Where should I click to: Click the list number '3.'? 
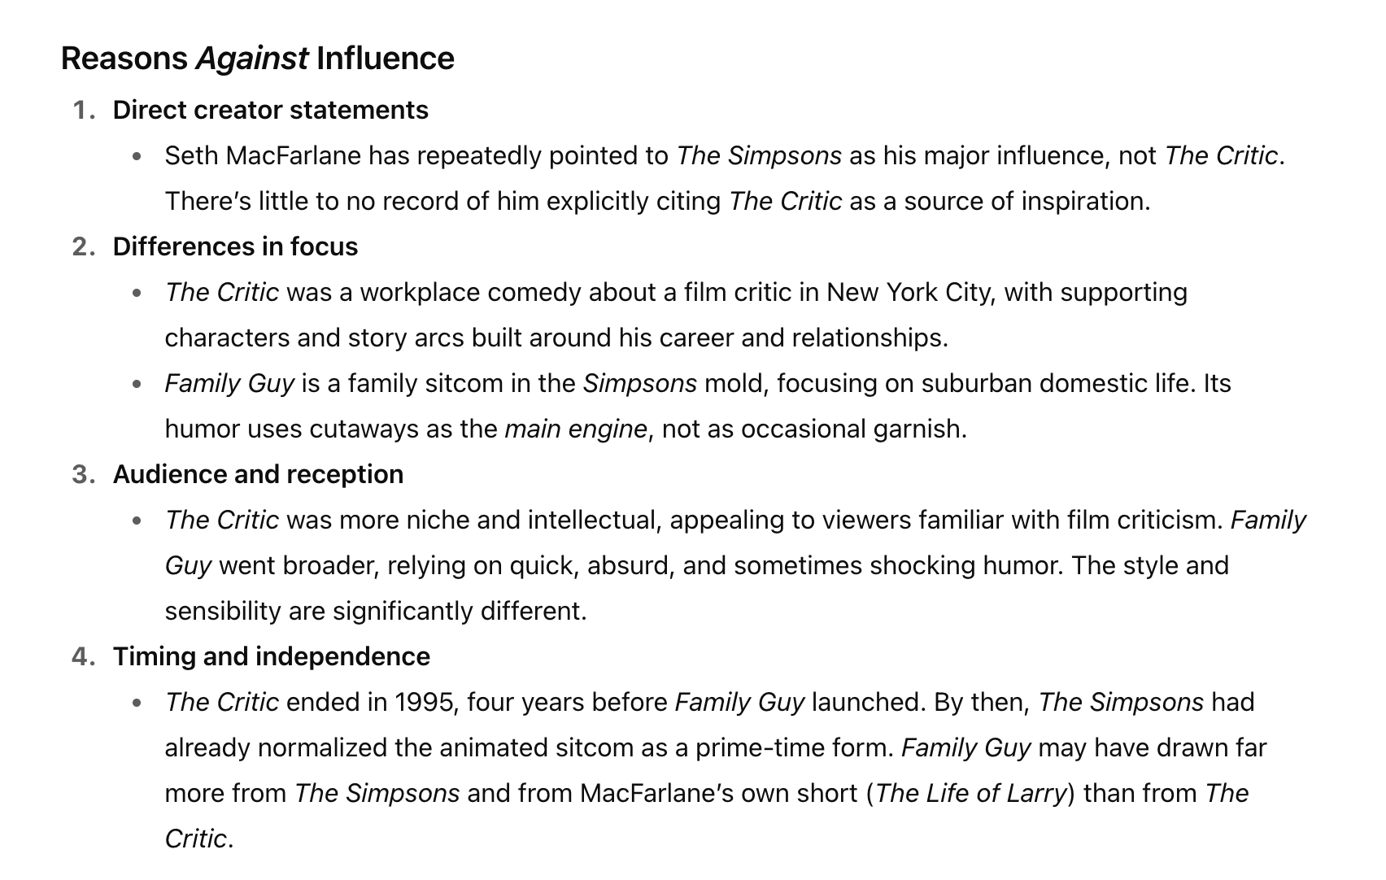(x=85, y=474)
